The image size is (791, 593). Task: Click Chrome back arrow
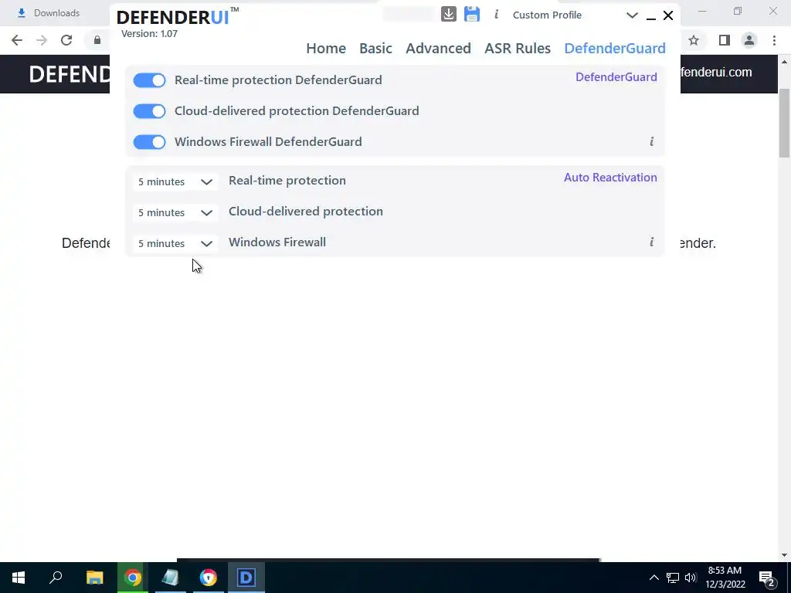pos(17,40)
